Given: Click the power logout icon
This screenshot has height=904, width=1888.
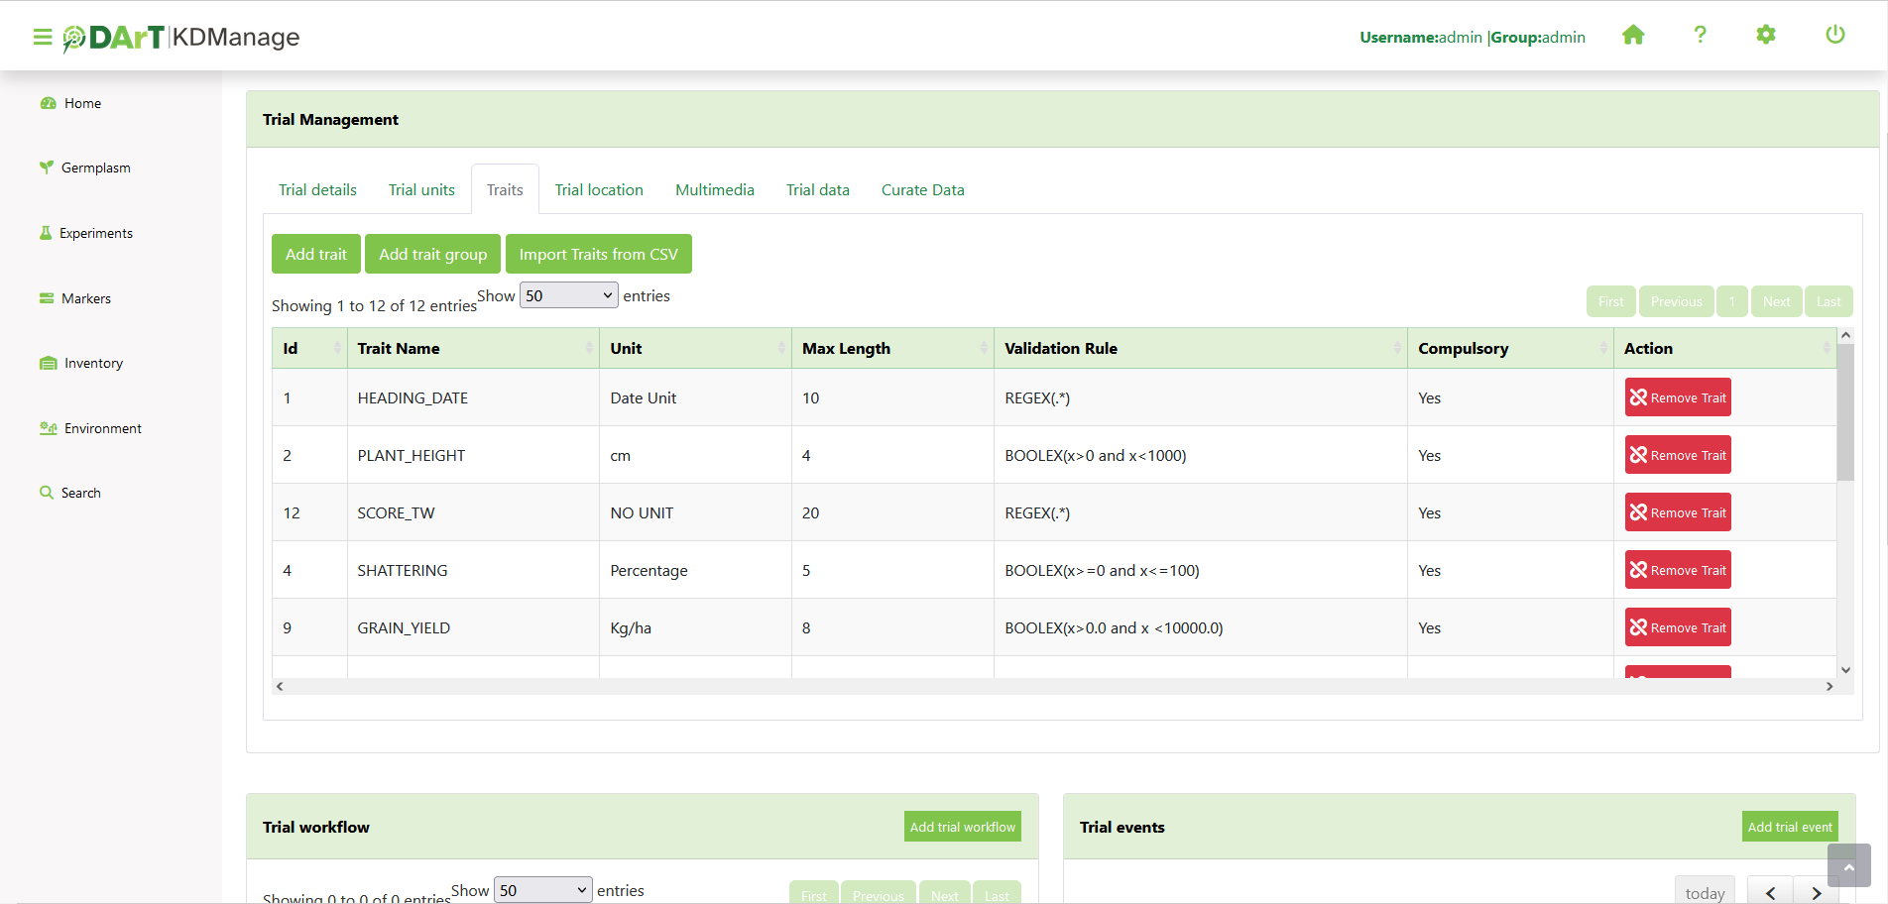Looking at the screenshot, I should click(x=1834, y=36).
